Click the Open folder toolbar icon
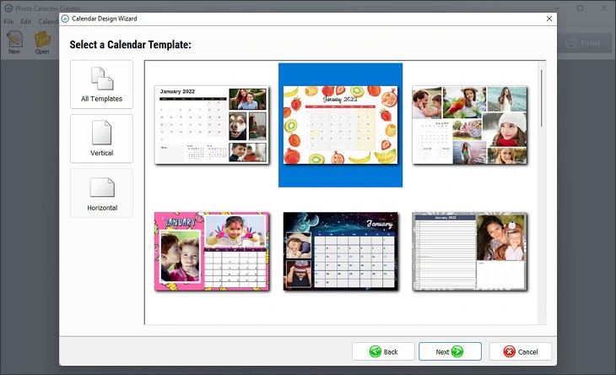Image resolution: width=616 pixels, height=375 pixels. pos(42,41)
